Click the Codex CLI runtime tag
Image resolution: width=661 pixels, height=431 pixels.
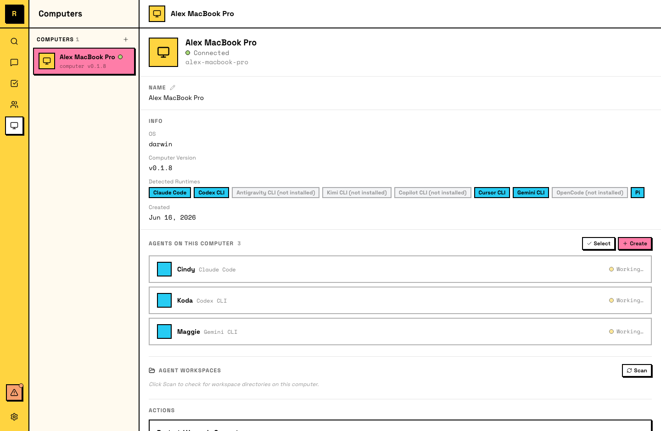click(212, 193)
